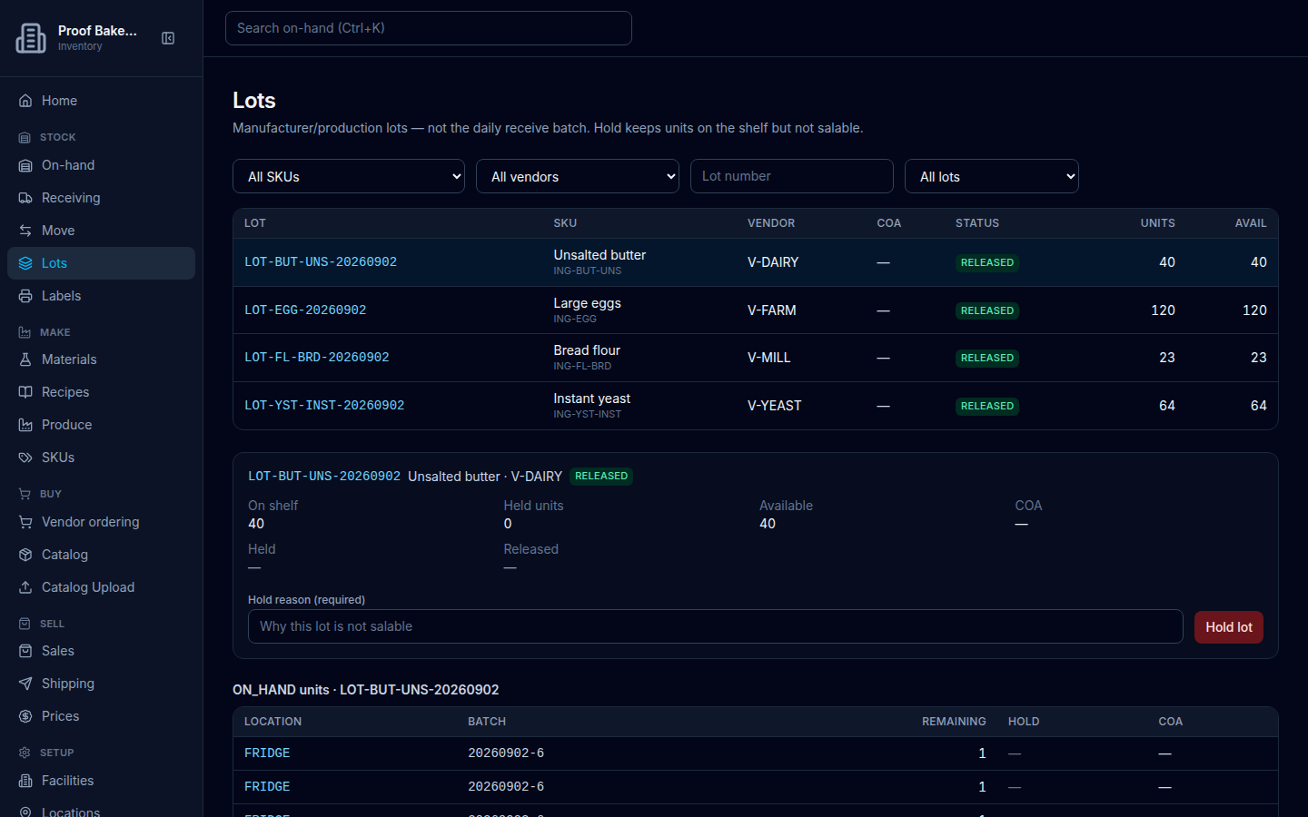This screenshot has height=817, width=1308.
Task: Click the Shipping paper-plane icon
Action: click(25, 684)
